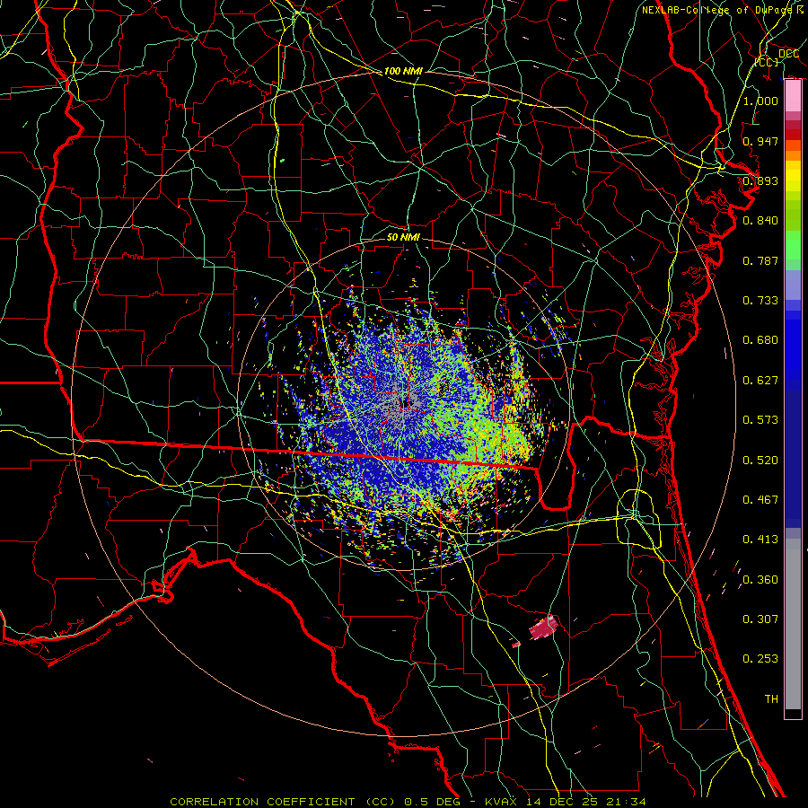Click the 0.360 scale value
Screen dimensions: 808x808
760,580
